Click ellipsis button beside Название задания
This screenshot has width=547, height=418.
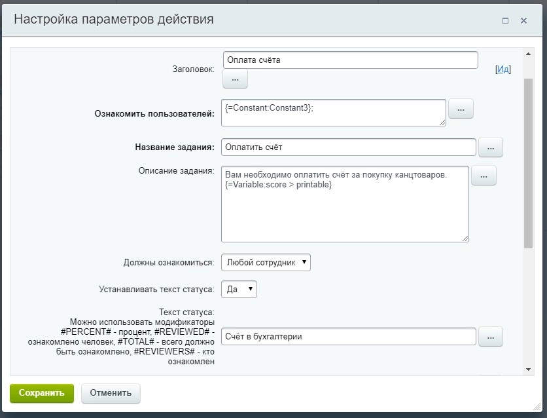tap(491, 147)
